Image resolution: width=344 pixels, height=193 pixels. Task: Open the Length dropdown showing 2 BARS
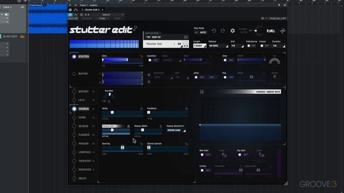point(199,46)
